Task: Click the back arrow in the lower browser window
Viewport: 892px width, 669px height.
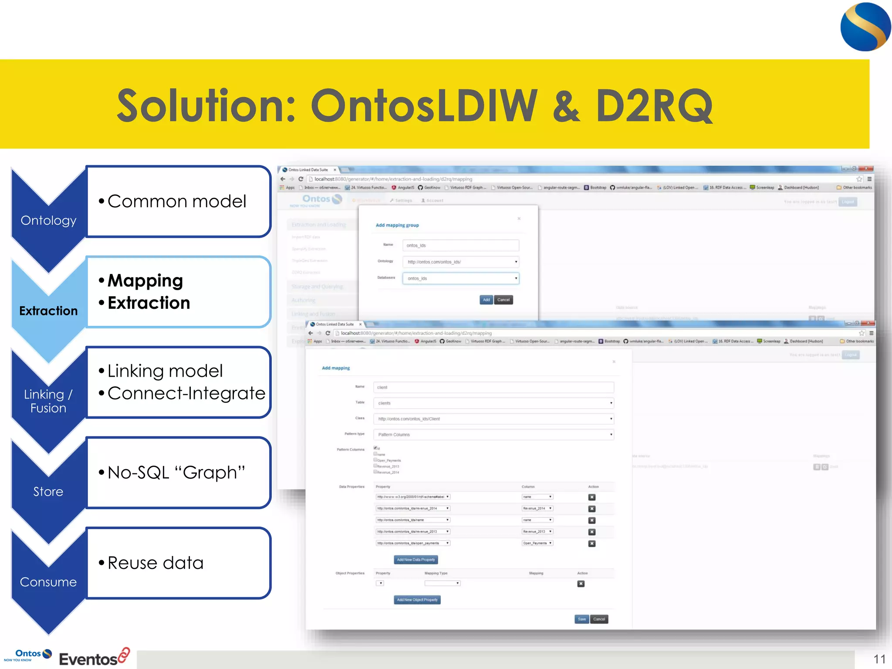Action: [x=311, y=333]
